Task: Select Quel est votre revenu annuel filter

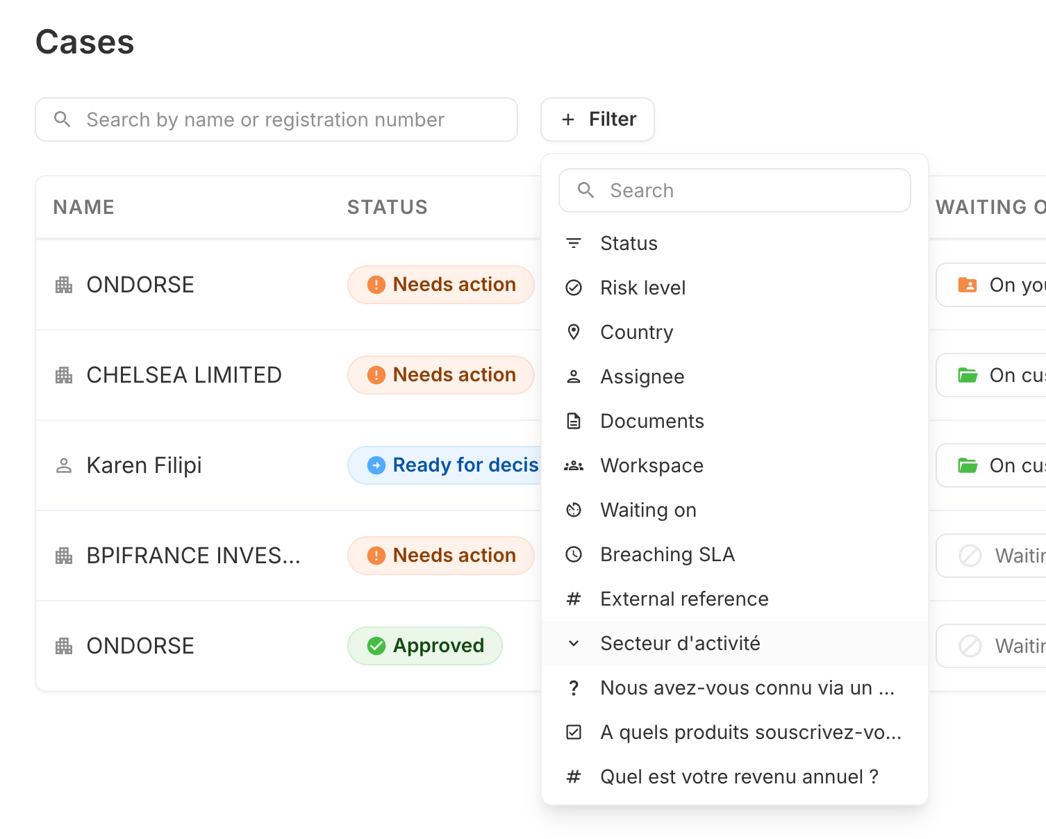Action: (x=739, y=776)
